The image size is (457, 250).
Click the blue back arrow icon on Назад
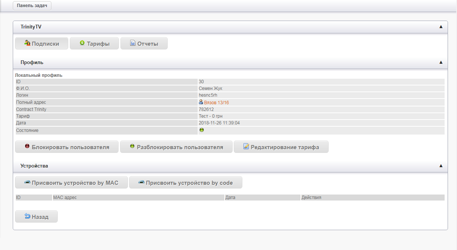pyautogui.click(x=27, y=216)
